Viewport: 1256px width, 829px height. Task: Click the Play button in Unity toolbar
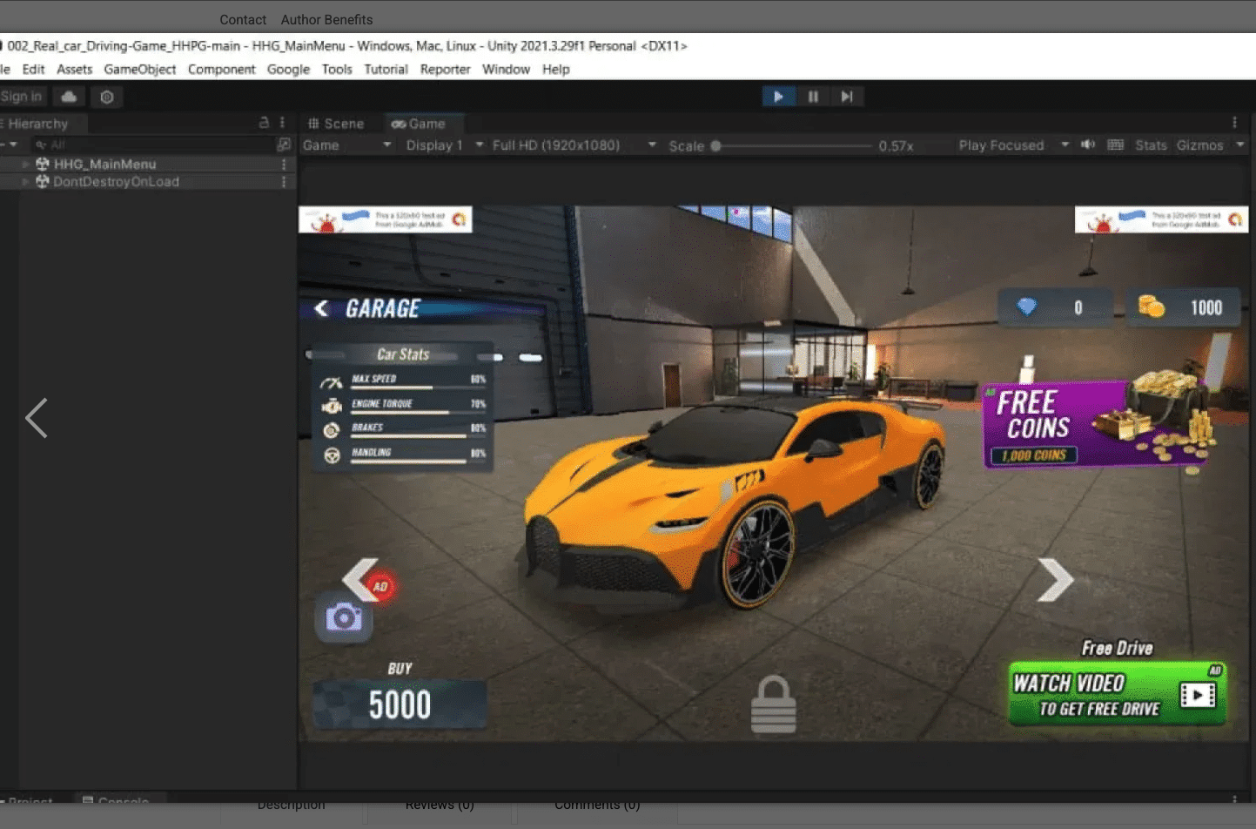(x=778, y=97)
